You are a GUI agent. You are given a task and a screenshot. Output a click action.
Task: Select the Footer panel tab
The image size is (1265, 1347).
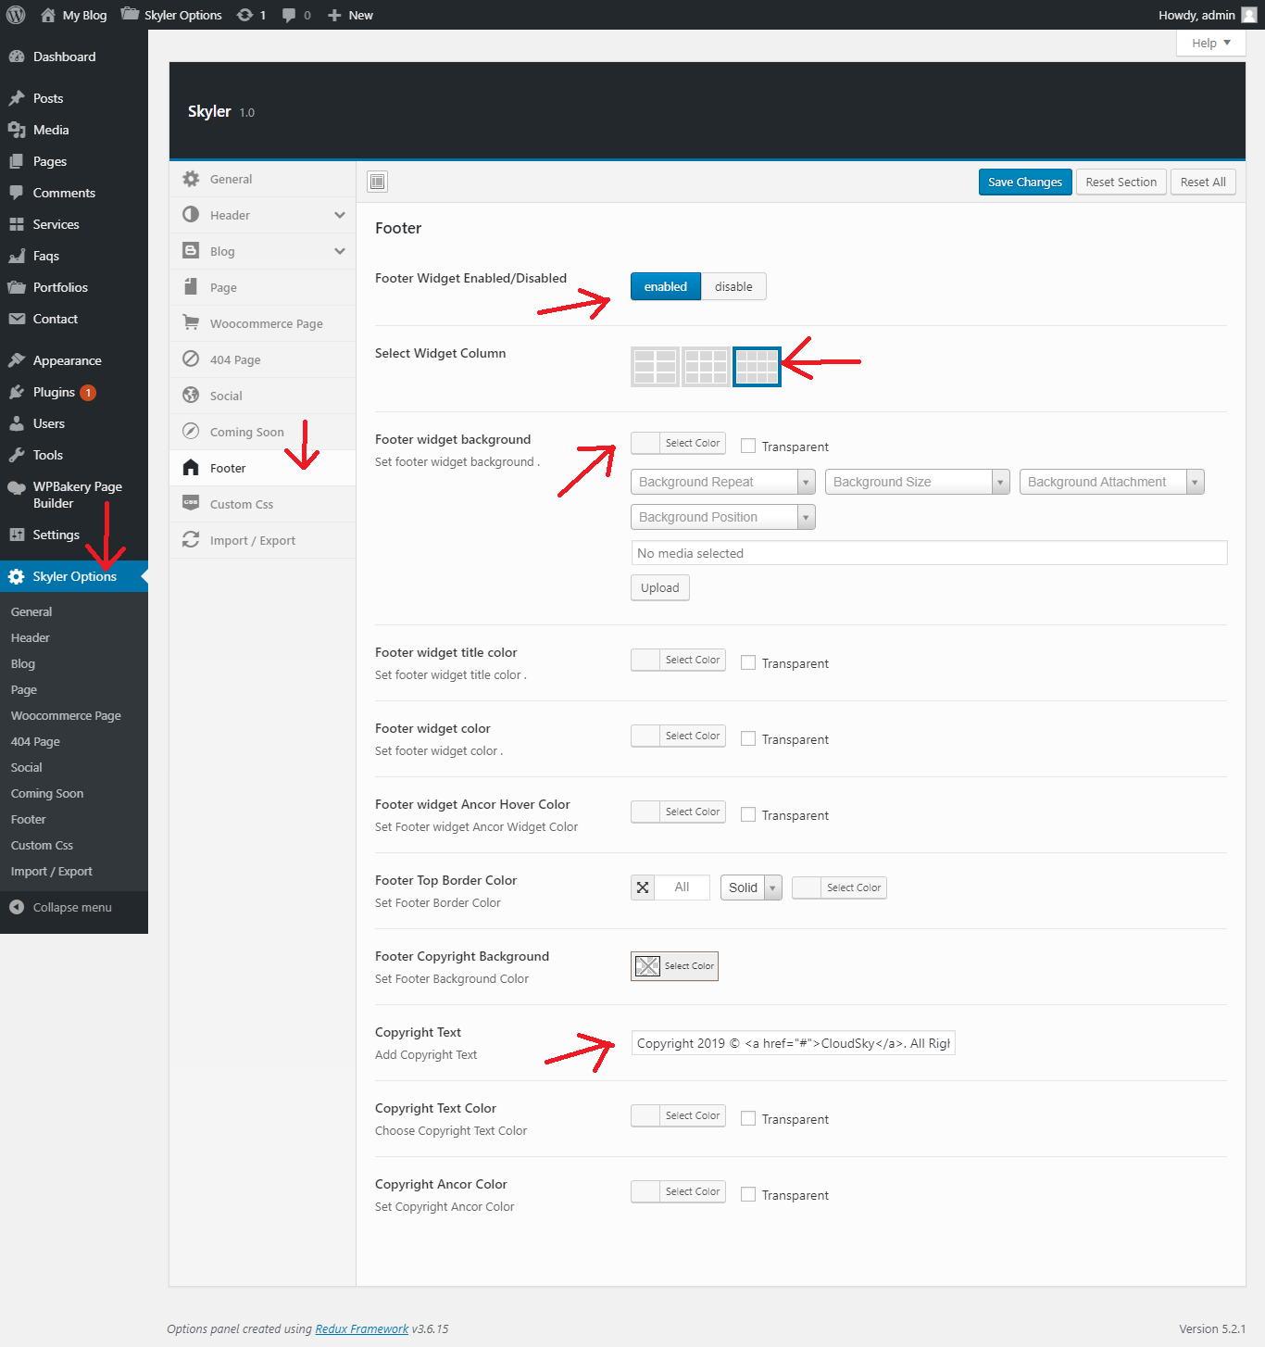[263, 468]
